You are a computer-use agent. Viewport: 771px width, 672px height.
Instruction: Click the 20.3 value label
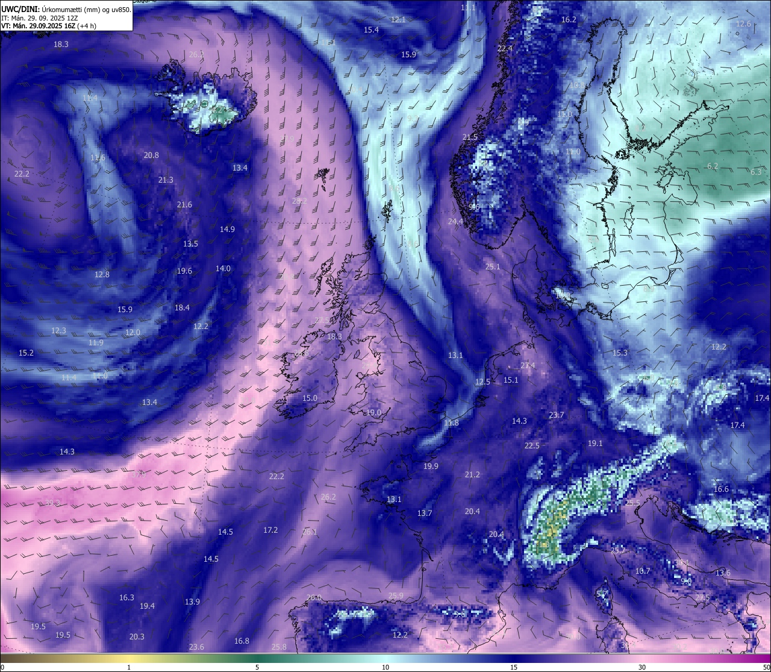pyautogui.click(x=137, y=636)
